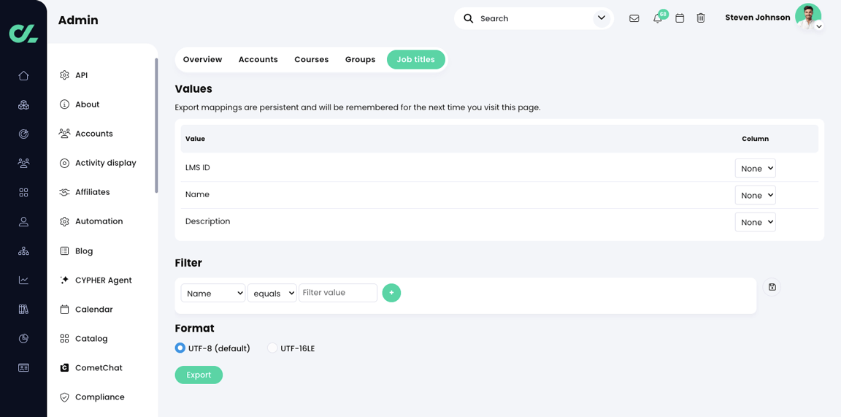Switch to the Groups tab

click(361, 60)
